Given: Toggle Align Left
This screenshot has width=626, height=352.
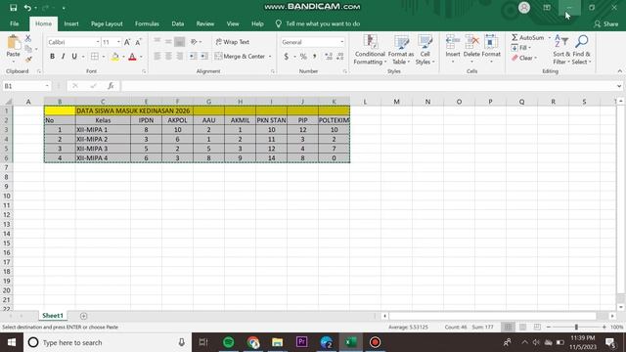Looking at the screenshot, I should (157, 57).
